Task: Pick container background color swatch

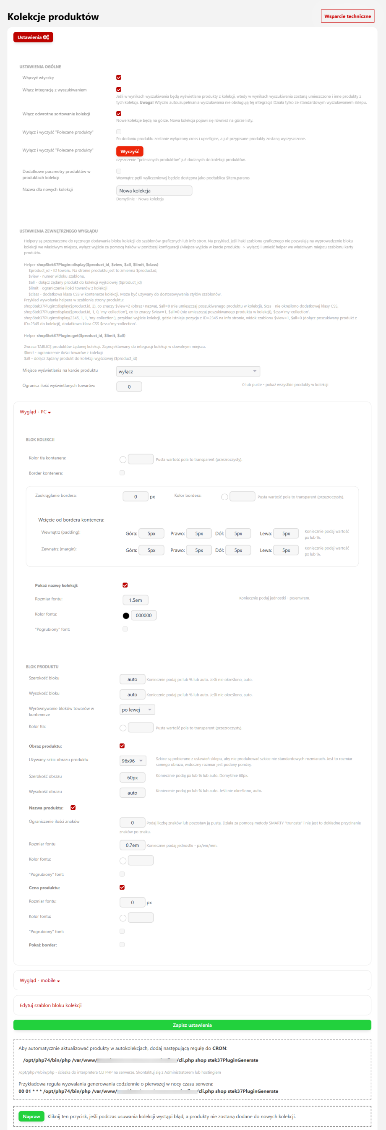Action: [123, 459]
